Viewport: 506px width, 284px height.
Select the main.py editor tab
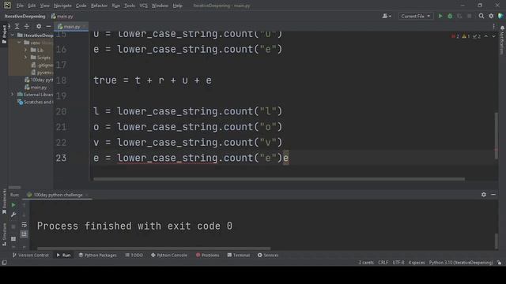tap(71, 26)
